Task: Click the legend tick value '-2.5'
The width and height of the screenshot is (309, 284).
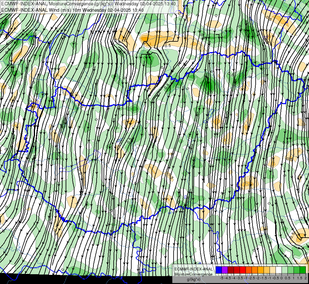Action: coord(252,278)
